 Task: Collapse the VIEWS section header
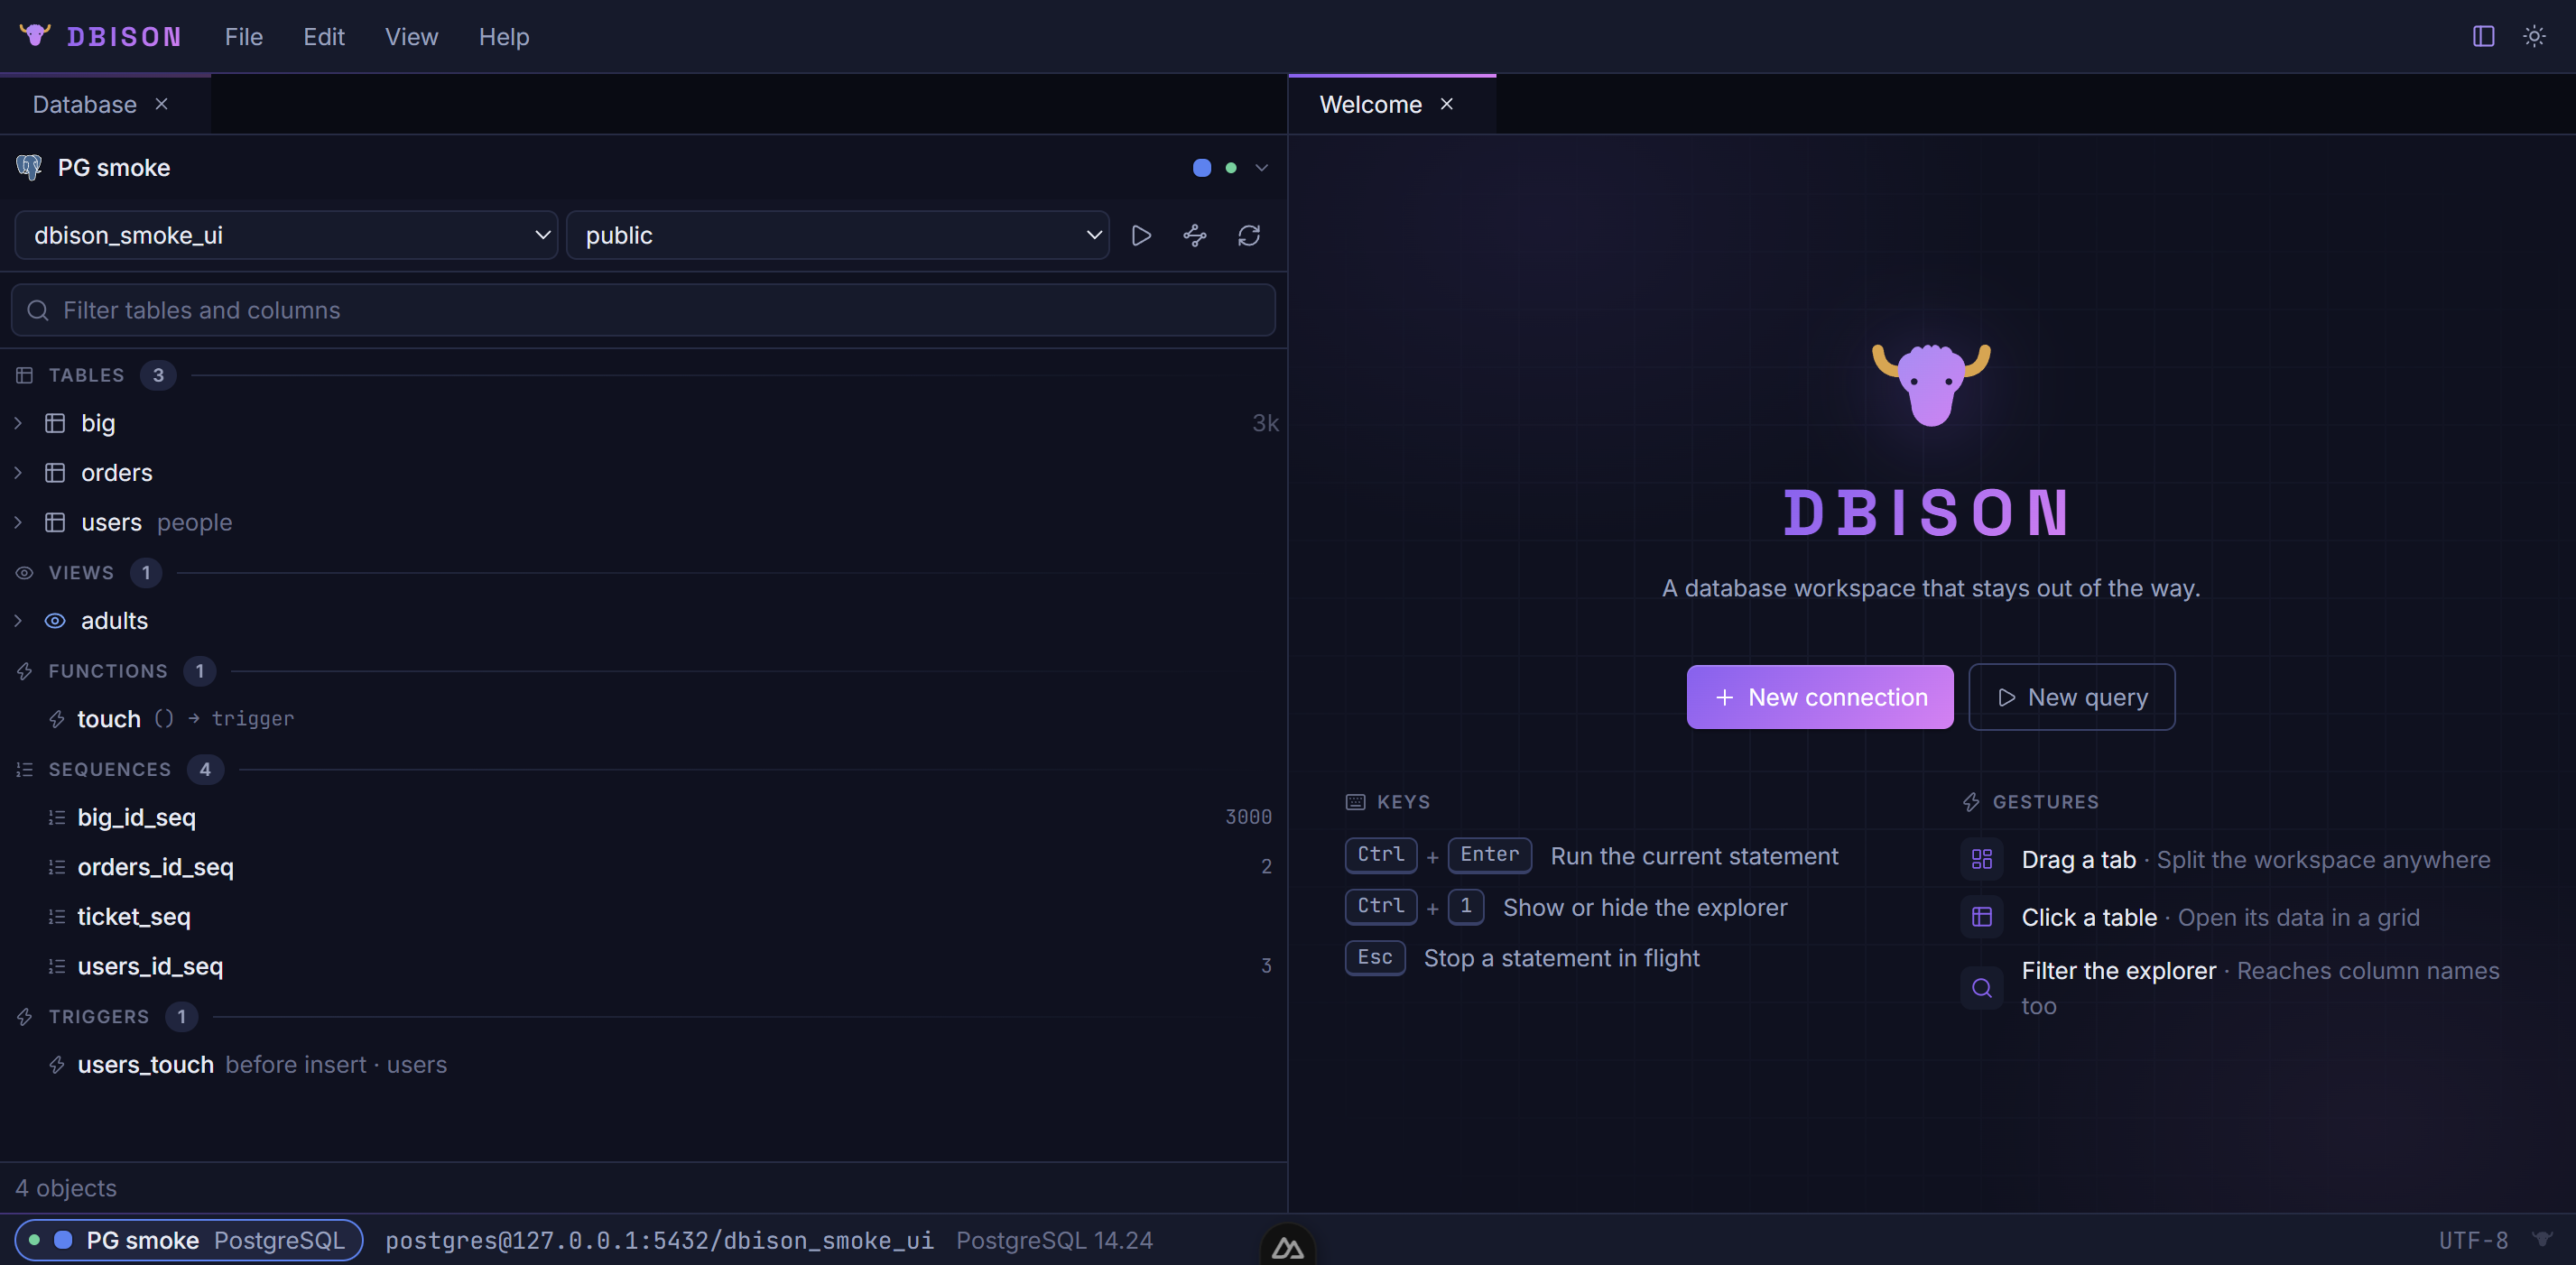643,573
